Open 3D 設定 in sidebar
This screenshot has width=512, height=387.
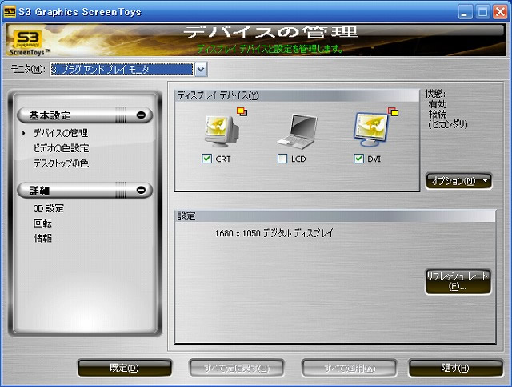(x=49, y=208)
